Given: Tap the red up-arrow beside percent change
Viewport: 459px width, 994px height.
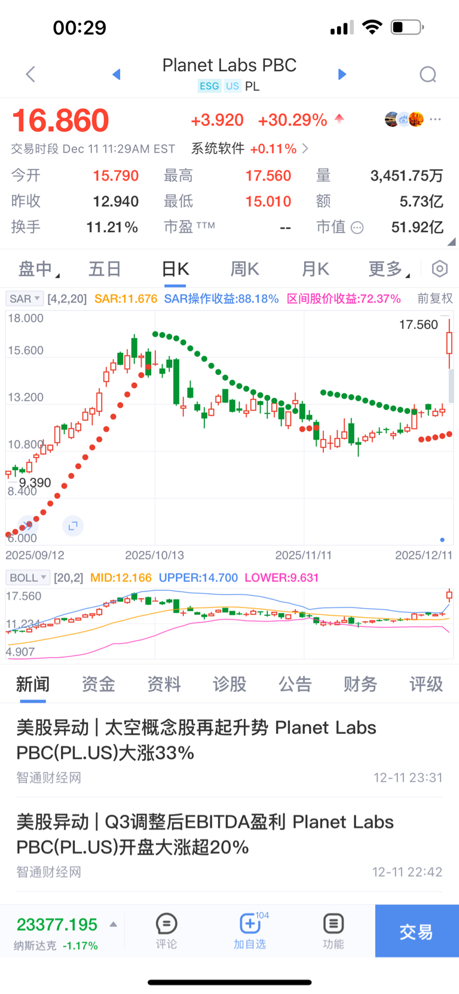Looking at the screenshot, I should click(339, 118).
